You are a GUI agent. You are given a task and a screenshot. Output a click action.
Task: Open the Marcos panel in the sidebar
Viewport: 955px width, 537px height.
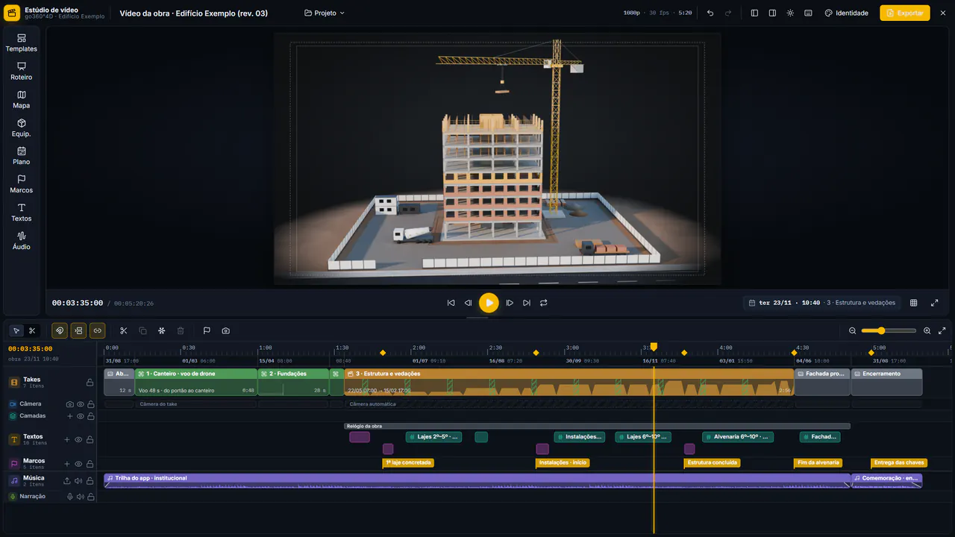click(x=21, y=184)
